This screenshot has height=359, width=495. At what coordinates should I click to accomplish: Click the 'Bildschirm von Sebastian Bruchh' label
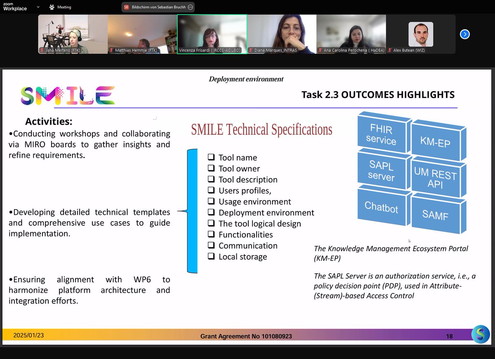158,7
